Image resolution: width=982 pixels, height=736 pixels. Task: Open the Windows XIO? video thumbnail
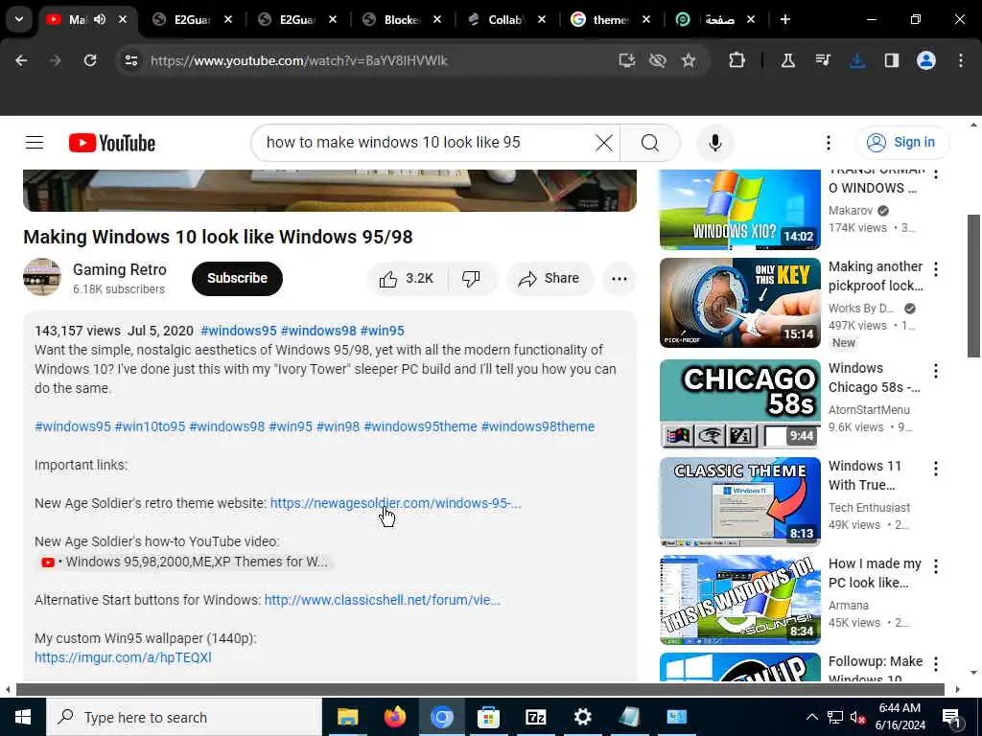pos(739,209)
